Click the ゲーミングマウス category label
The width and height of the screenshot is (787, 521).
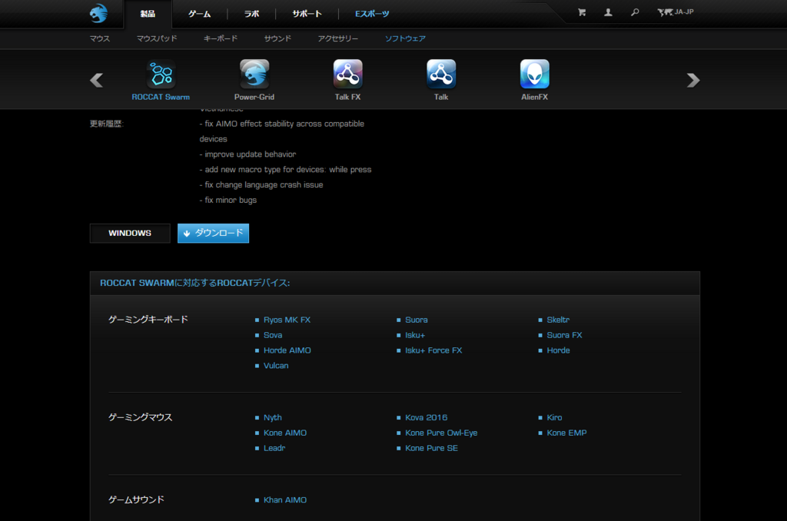(140, 417)
